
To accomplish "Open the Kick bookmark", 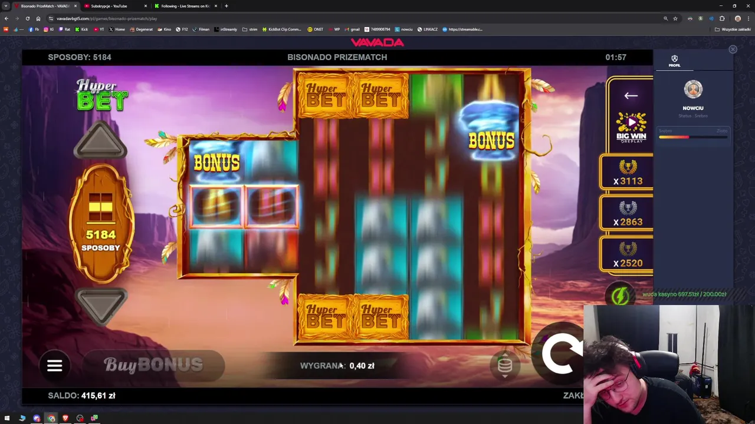I will tap(82, 29).
